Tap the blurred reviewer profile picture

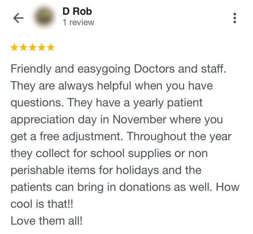point(44,17)
